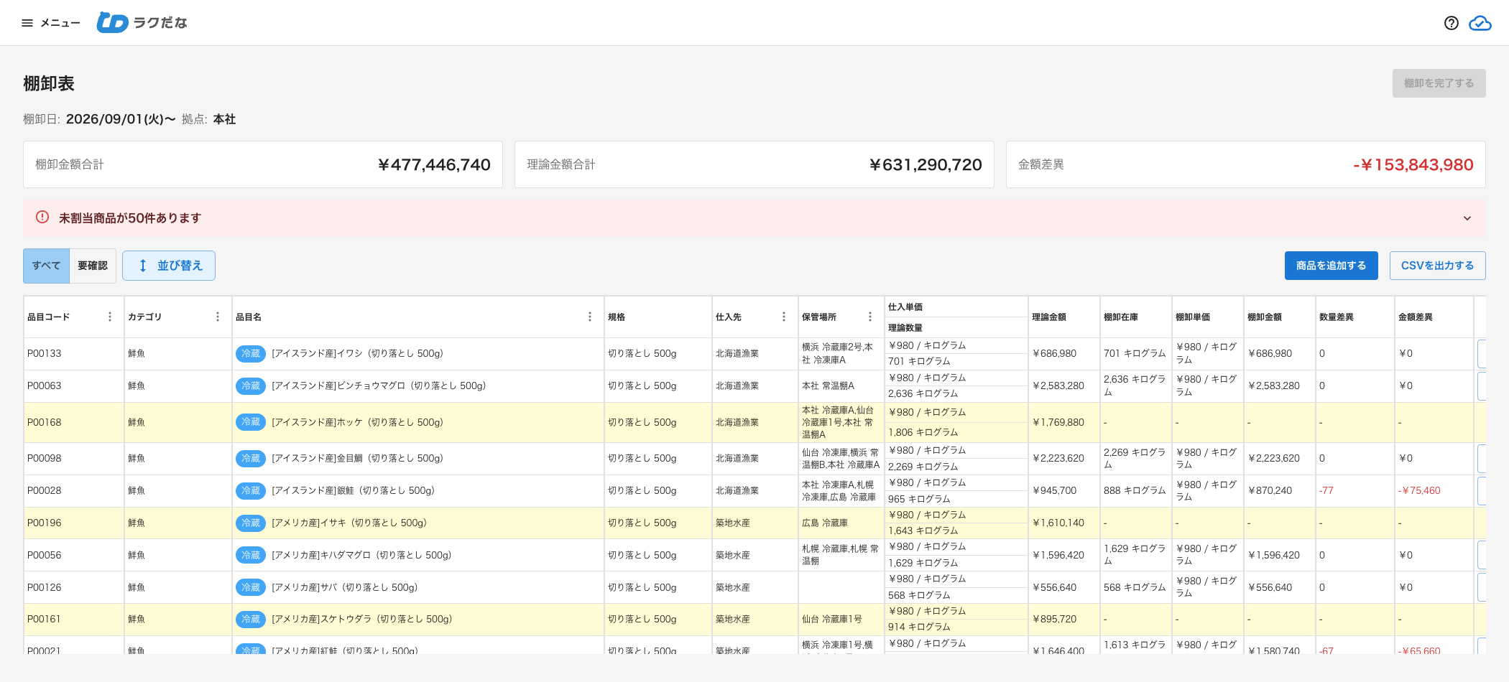The height and width of the screenshot is (682, 1509).
Task: Select item code P00133
Action: click(45, 353)
